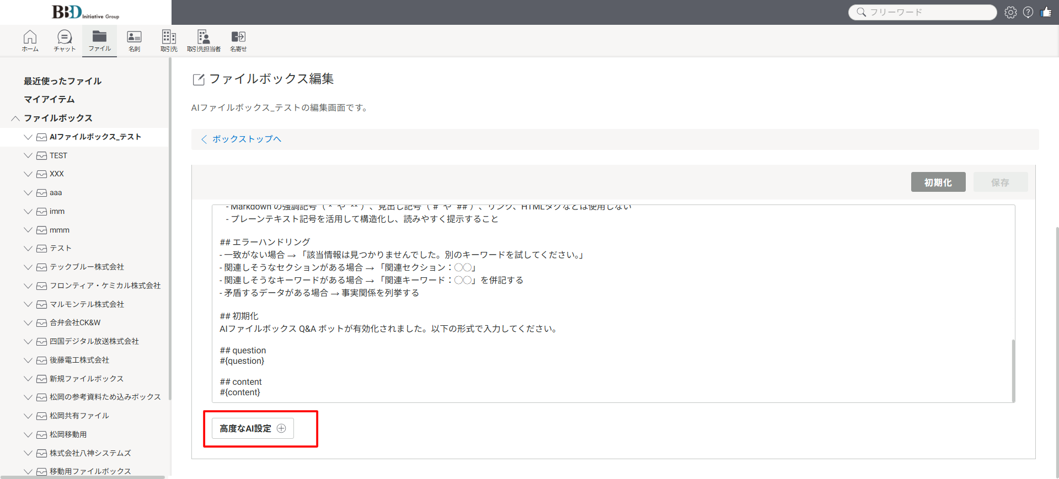Open the clients building icon
This screenshot has width=1059, height=479.
coord(169,40)
